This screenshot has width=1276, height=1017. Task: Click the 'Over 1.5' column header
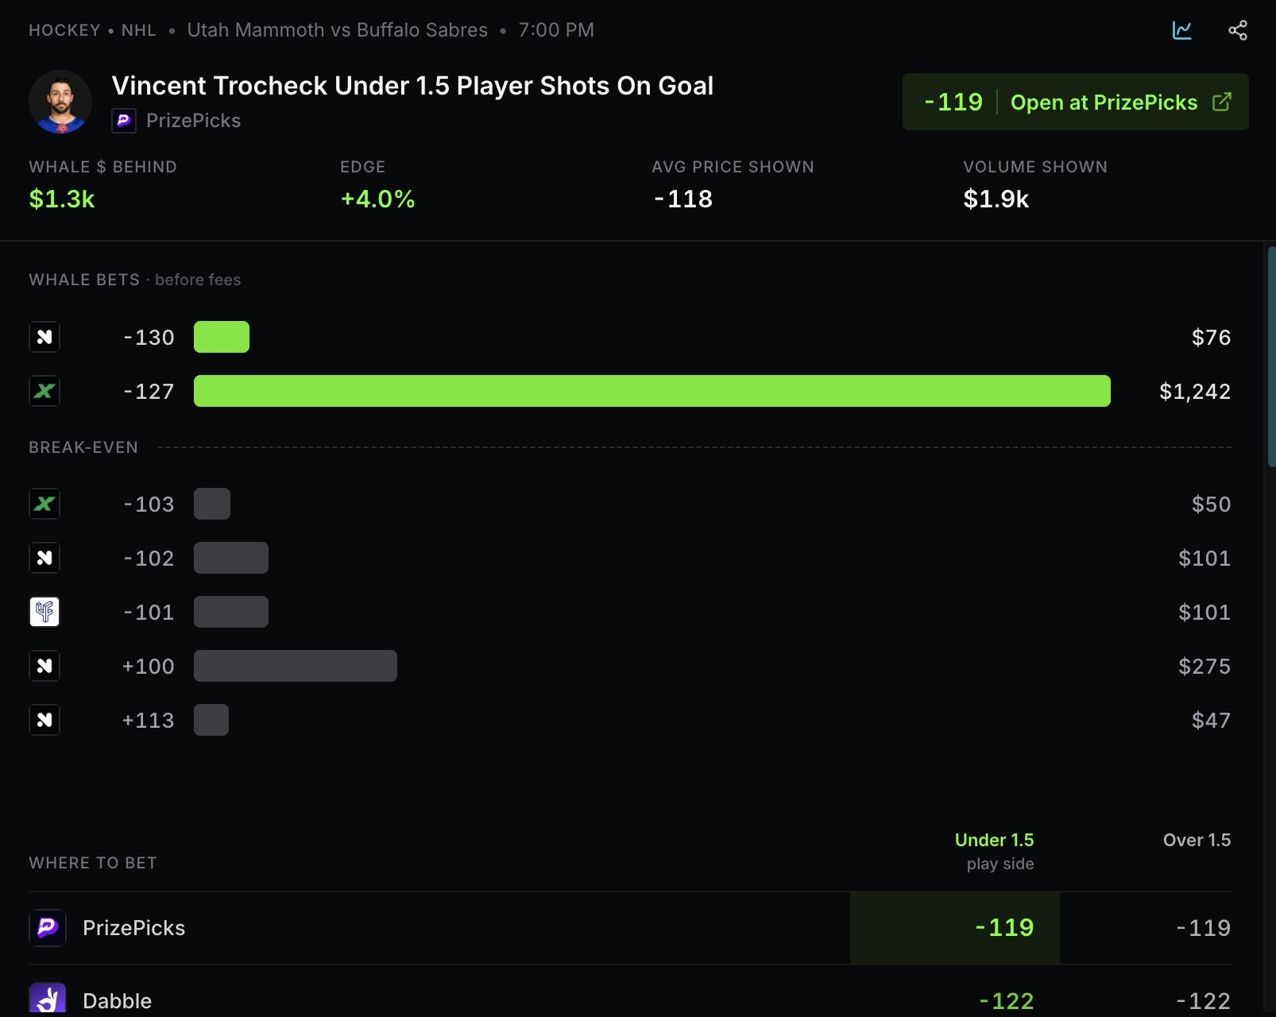[1197, 840]
